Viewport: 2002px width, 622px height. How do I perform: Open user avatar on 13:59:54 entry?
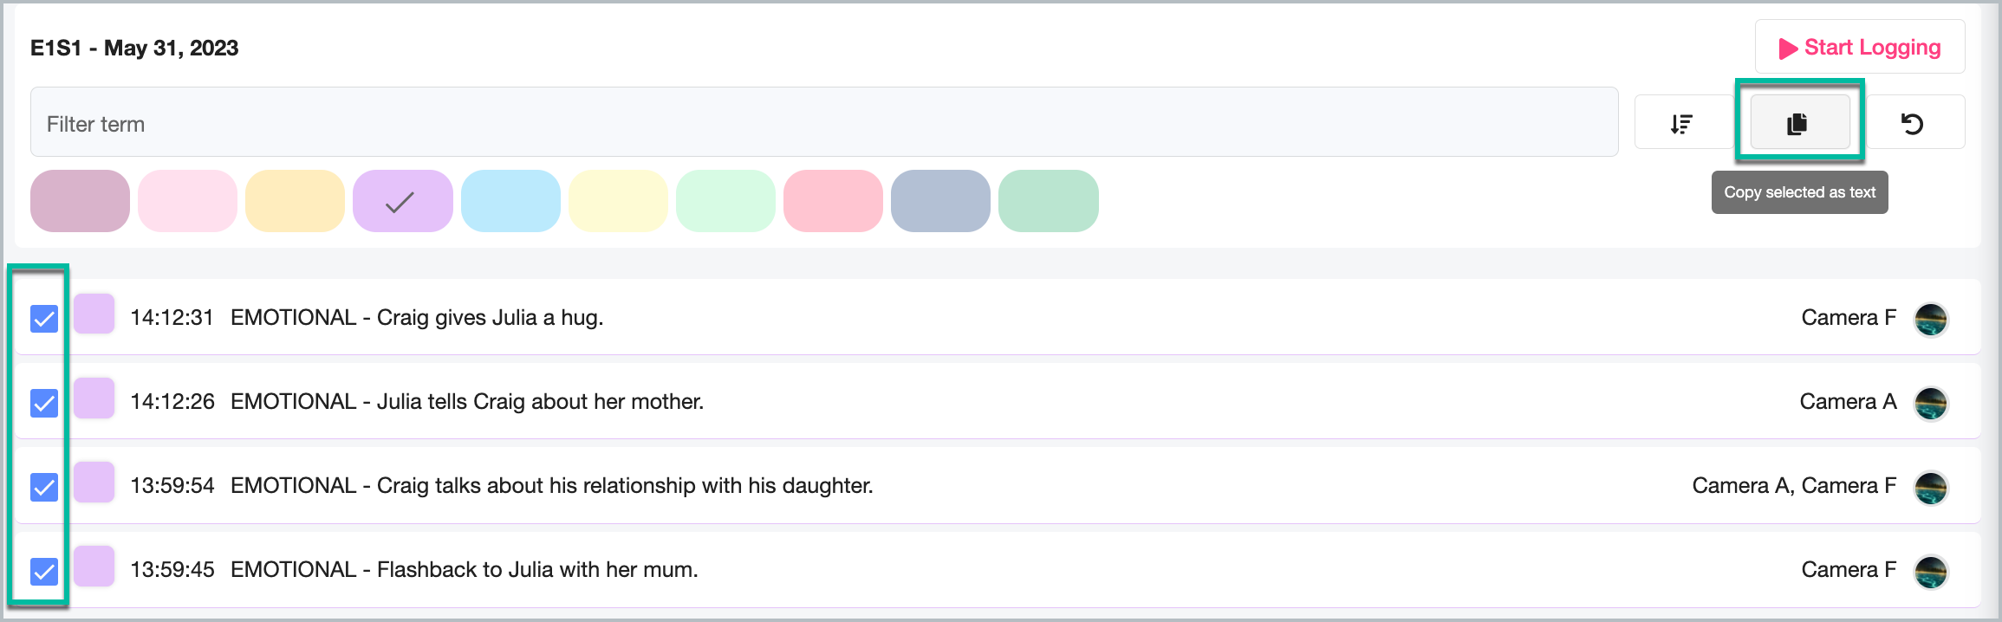click(1931, 487)
